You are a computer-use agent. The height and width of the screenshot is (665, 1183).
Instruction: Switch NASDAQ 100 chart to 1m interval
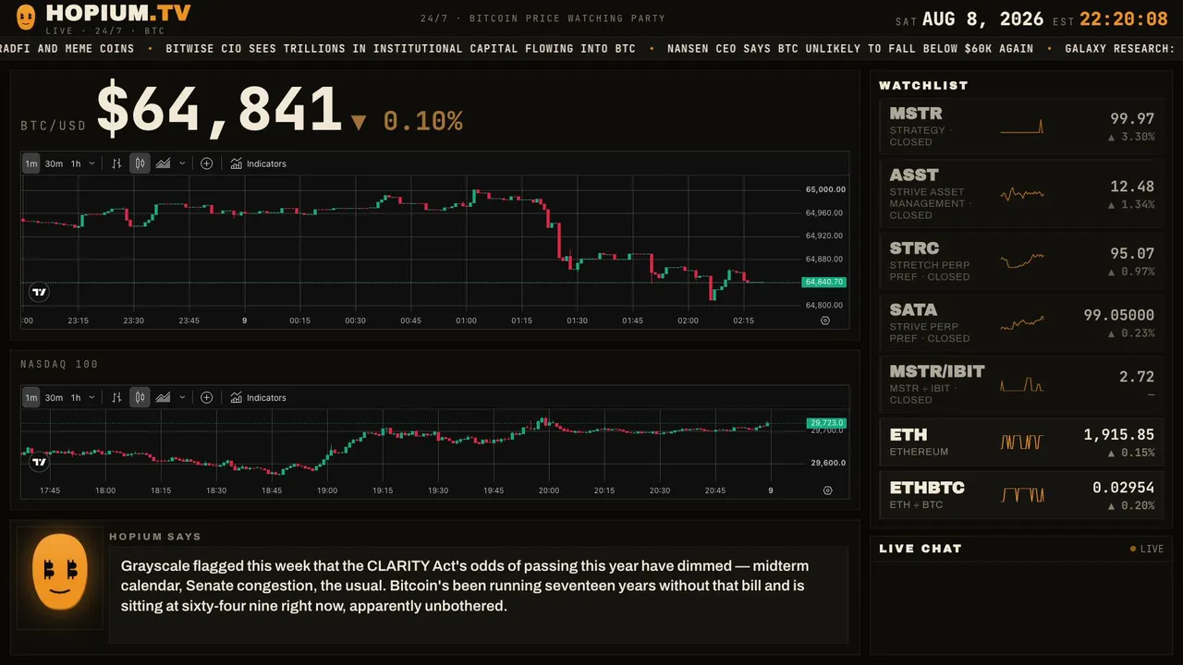pos(31,397)
